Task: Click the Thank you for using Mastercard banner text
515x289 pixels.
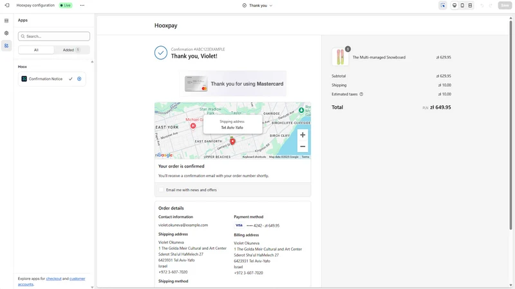Action: (247, 84)
